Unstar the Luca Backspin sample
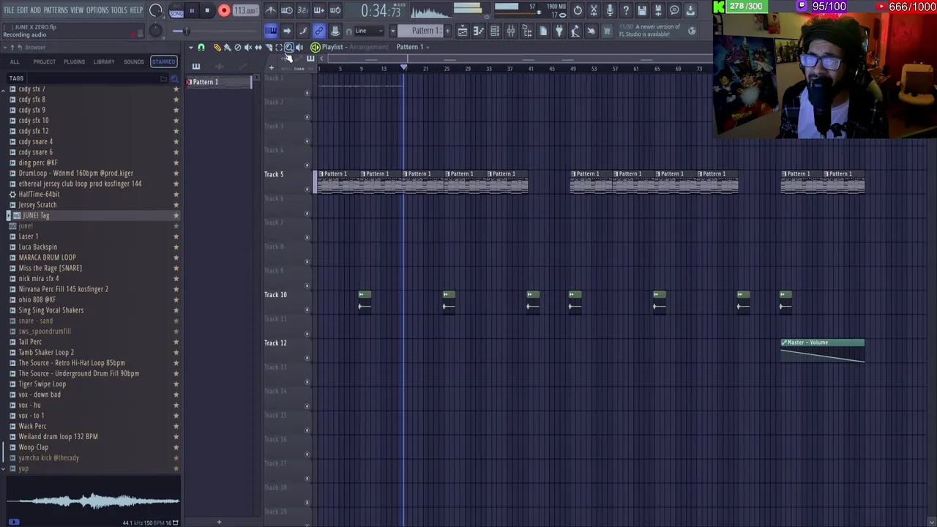 tap(176, 247)
